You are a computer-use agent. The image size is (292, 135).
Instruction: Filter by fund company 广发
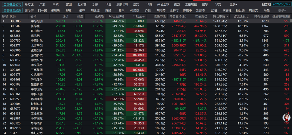tap(42, 4)
